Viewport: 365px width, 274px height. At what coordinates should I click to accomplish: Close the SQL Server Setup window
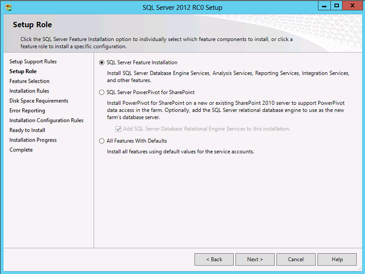click(x=353, y=6)
